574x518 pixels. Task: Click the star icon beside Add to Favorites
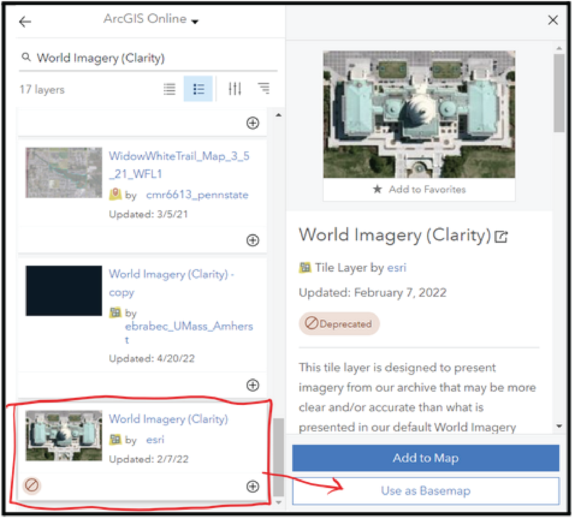pos(377,189)
